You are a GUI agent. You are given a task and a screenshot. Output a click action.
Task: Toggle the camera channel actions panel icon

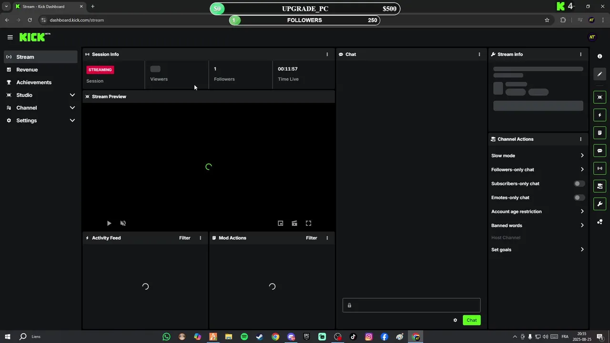[600, 186]
